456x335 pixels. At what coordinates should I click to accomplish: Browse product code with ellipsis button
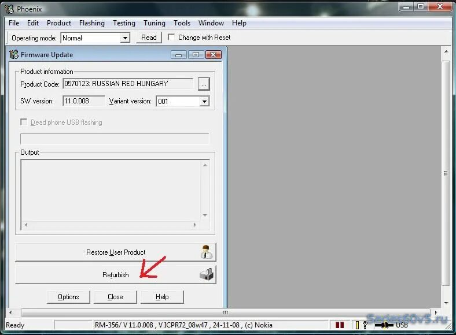coord(204,84)
